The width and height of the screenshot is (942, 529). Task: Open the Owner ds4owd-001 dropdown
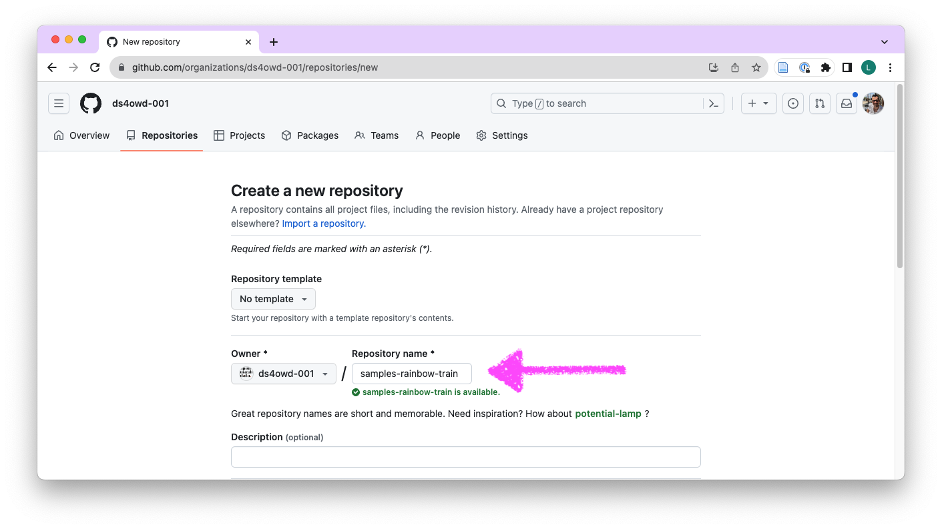[284, 374]
